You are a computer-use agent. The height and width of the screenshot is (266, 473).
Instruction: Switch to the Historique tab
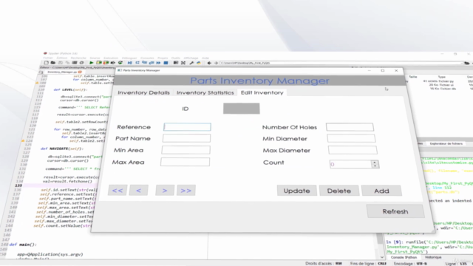point(433,257)
